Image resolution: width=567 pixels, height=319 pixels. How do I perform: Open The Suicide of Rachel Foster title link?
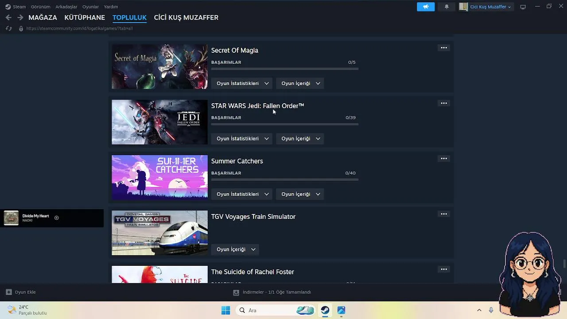click(252, 272)
